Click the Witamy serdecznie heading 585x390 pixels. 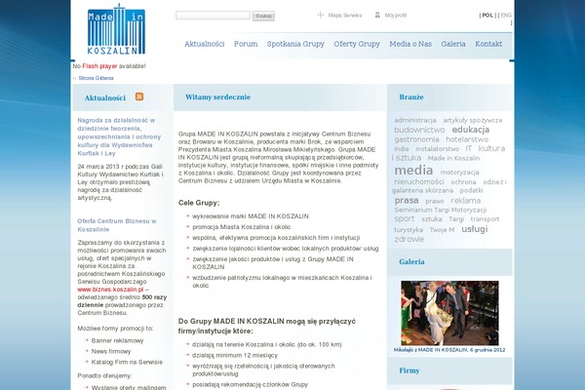pos(217,97)
